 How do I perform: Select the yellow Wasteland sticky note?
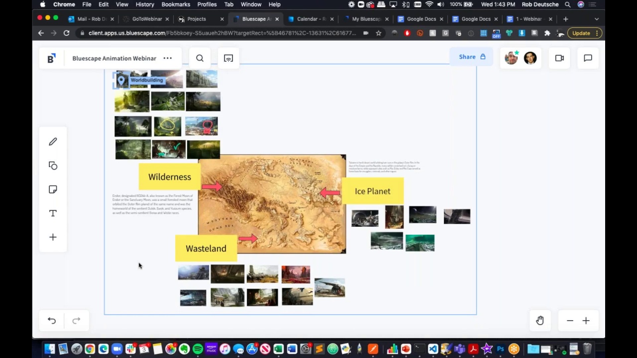206,249
